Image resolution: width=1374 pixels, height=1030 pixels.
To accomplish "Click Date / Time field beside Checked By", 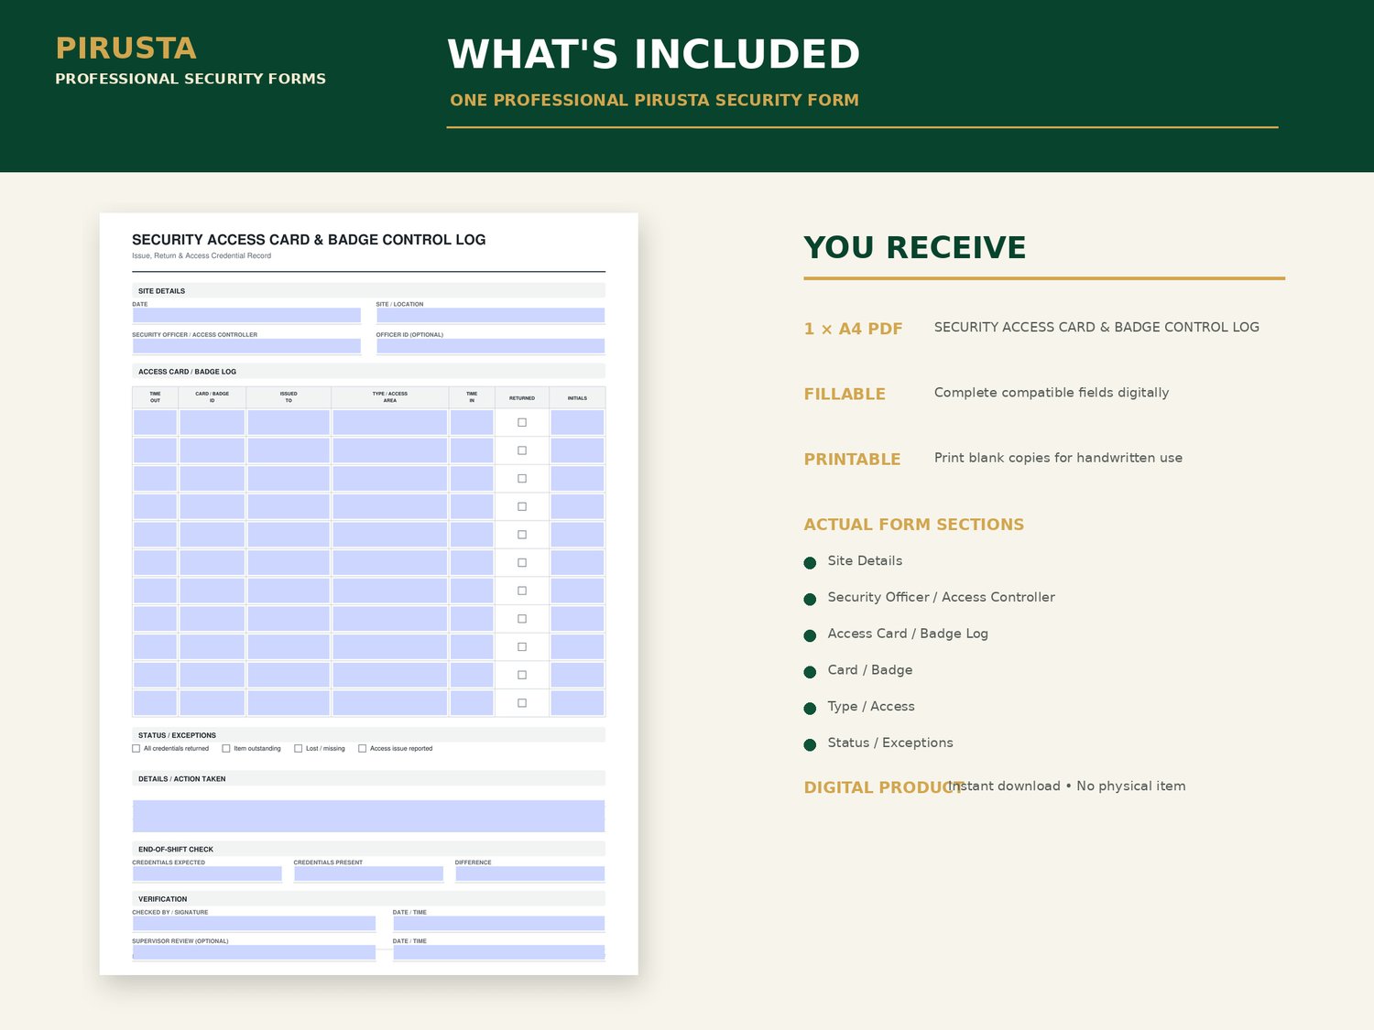I will tap(498, 924).
